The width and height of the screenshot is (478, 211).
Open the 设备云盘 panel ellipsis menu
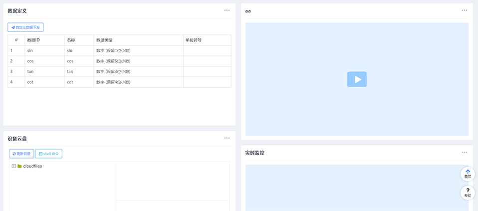[x=227, y=138]
